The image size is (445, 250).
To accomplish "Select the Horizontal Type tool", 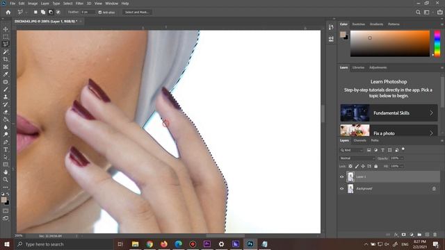I will click(x=6, y=149).
